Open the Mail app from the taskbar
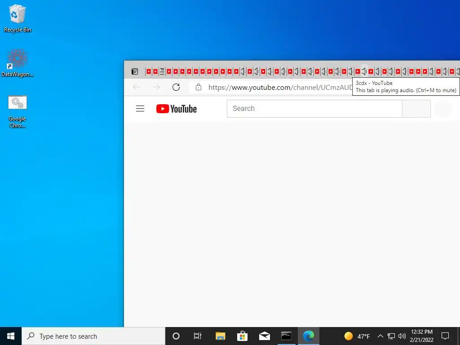 [264, 336]
